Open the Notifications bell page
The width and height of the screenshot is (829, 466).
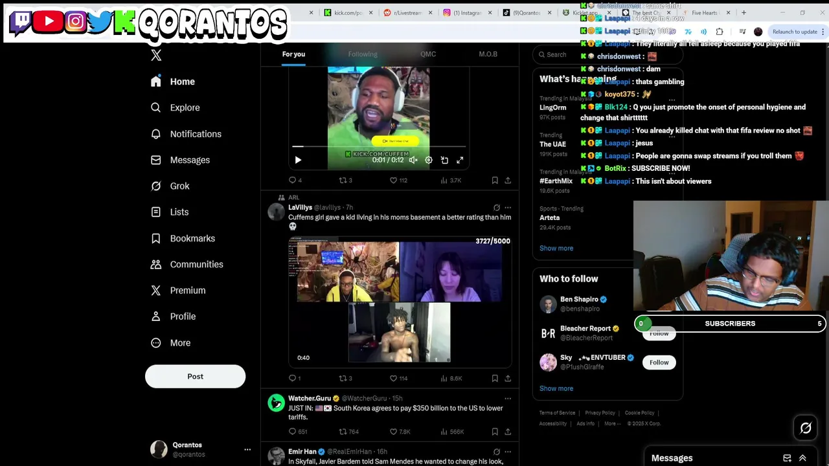(x=186, y=134)
